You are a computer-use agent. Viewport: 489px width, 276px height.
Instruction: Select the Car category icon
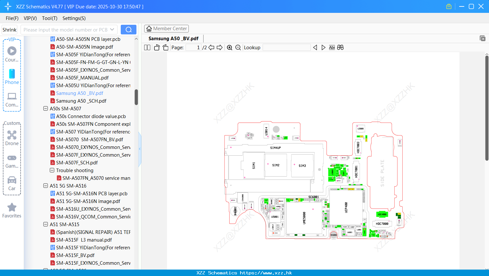point(12,183)
